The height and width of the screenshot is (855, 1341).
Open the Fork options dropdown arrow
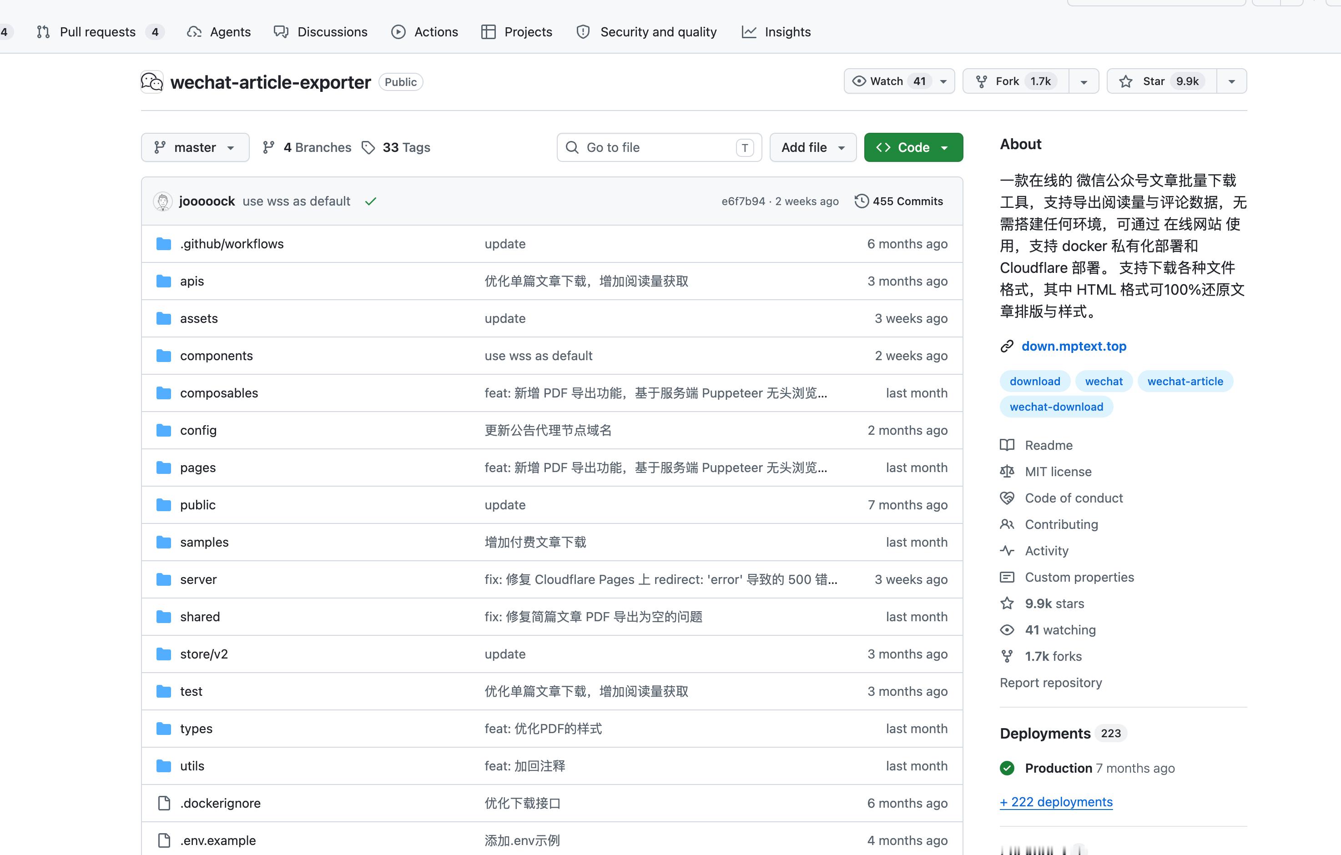[x=1084, y=81]
